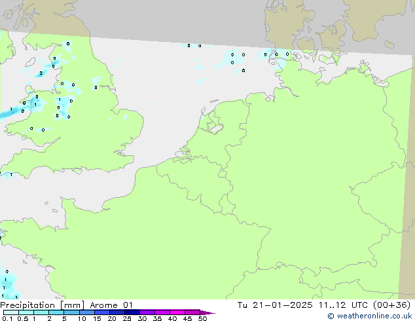The height and width of the screenshot is (321, 415).
Task: Select the 0.5–1 mm legend swatch
Action: 26,312
